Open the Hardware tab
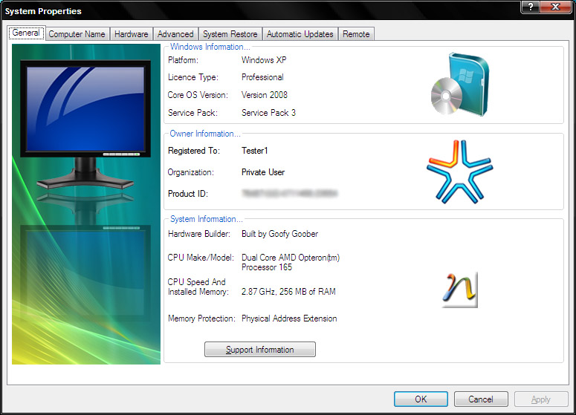Screen dimensions: 576x415 [131, 34]
